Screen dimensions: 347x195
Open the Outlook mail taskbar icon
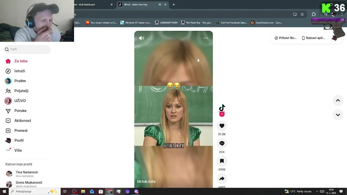point(92,191)
